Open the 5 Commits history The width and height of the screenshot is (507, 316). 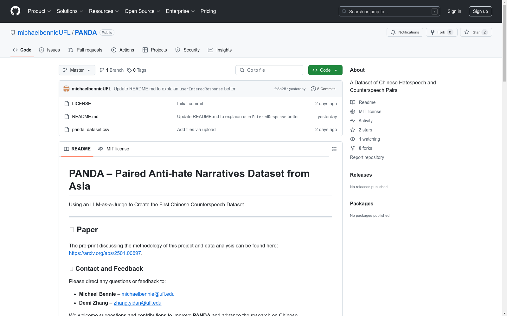click(323, 89)
